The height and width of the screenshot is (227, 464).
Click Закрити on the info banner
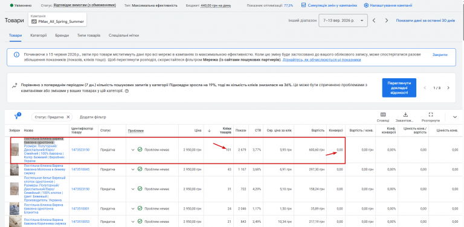(x=440, y=55)
